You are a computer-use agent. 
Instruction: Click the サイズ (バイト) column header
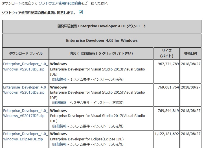[x=167, y=54]
